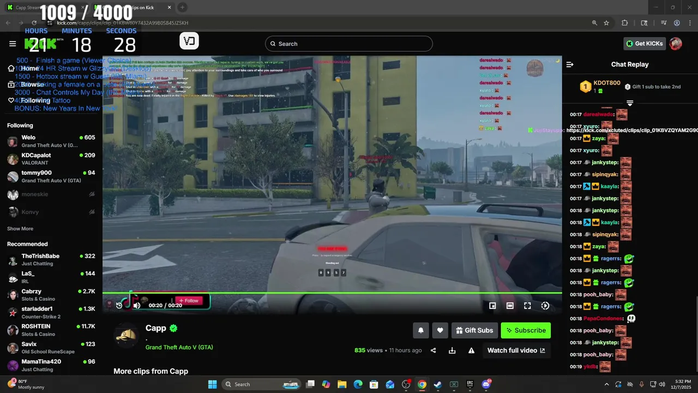Seek on the green video progress bar
Screen dimensions: 698x393
332,293
